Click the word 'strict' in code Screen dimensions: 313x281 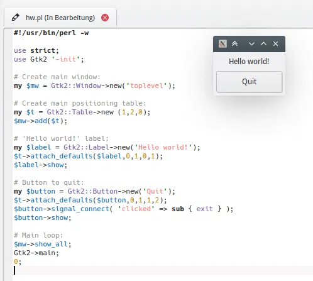[43, 50]
